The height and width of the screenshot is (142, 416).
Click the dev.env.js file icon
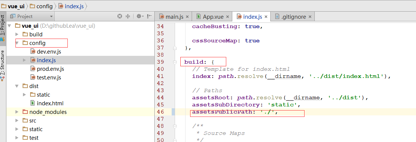pyautogui.click(x=33, y=51)
